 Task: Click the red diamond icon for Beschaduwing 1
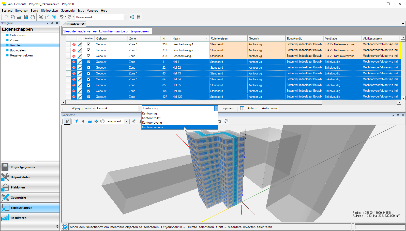pyautogui.click(x=74, y=44)
